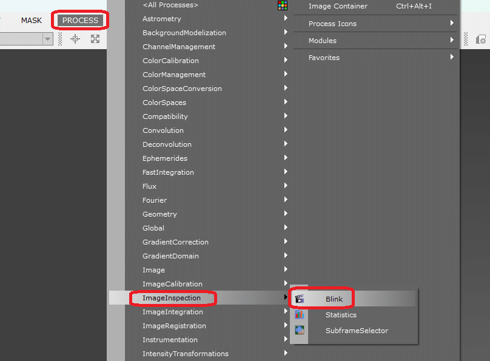
Task: Select Image Container menu entry
Action: tap(375, 6)
